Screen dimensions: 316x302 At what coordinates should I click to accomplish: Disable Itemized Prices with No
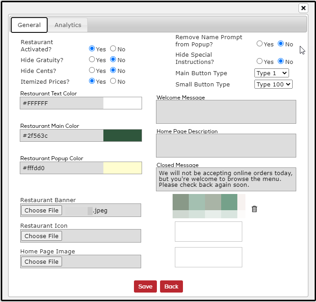[113, 81]
